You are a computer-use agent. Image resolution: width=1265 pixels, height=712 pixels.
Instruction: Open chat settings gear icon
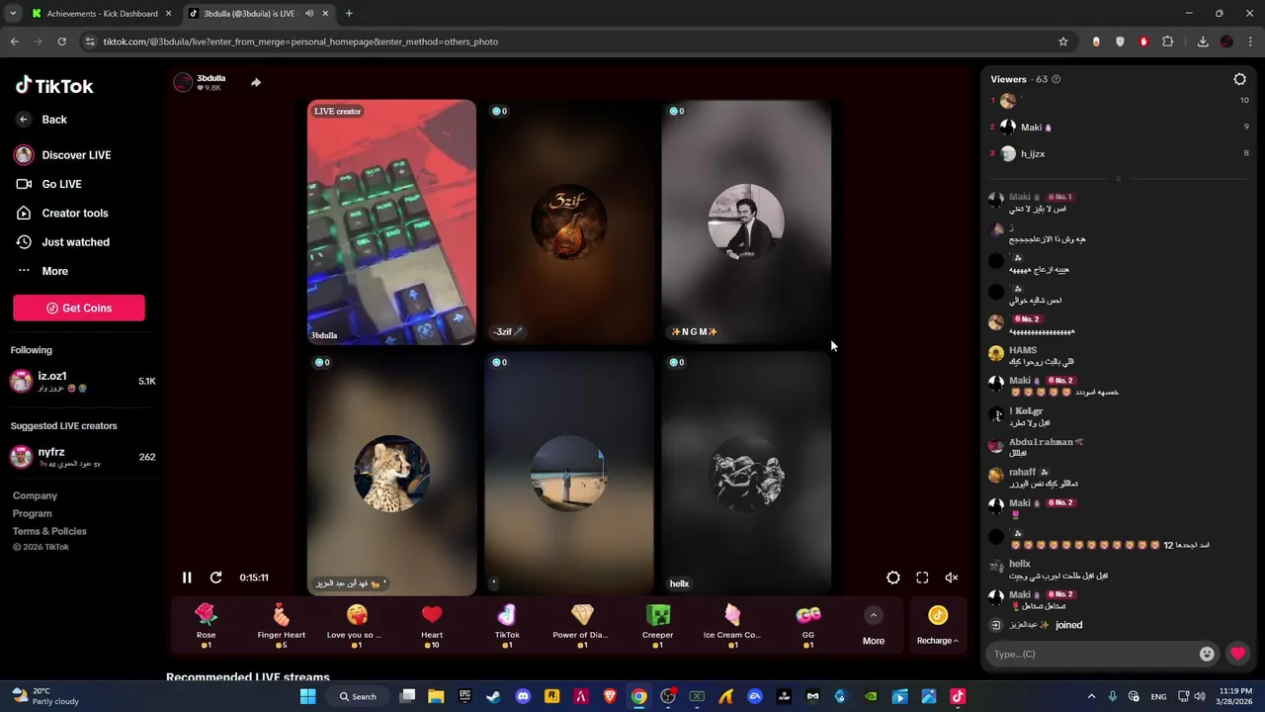tap(1240, 79)
